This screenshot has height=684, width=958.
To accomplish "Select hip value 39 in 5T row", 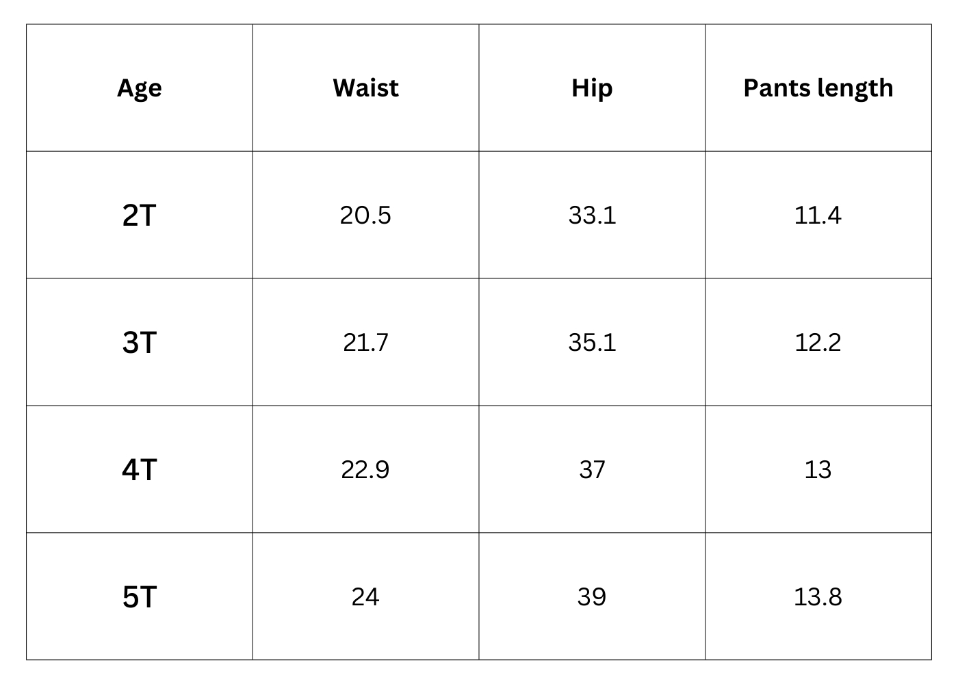I will click(x=592, y=597).
